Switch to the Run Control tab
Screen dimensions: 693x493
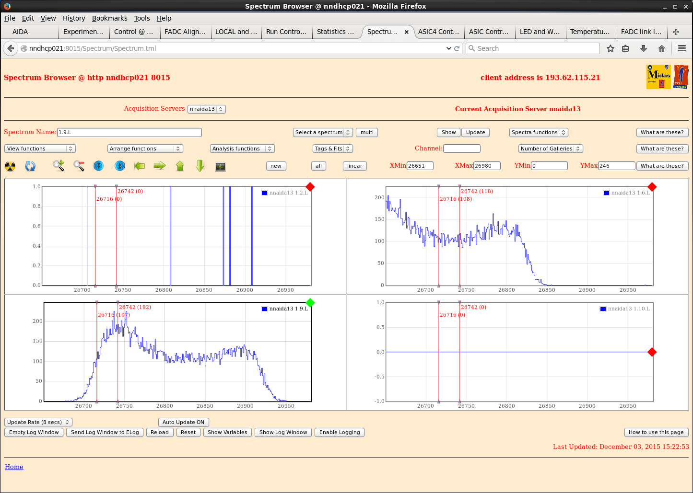tap(286, 32)
